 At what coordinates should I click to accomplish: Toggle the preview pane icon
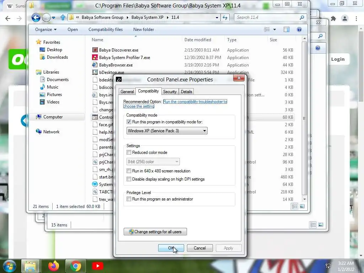(x=287, y=30)
